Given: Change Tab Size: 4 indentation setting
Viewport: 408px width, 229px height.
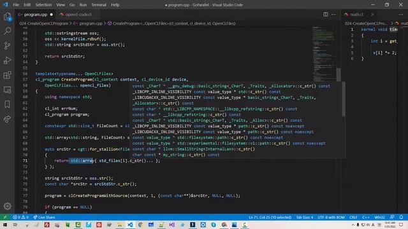Looking at the screenshot, I should point(305,217).
